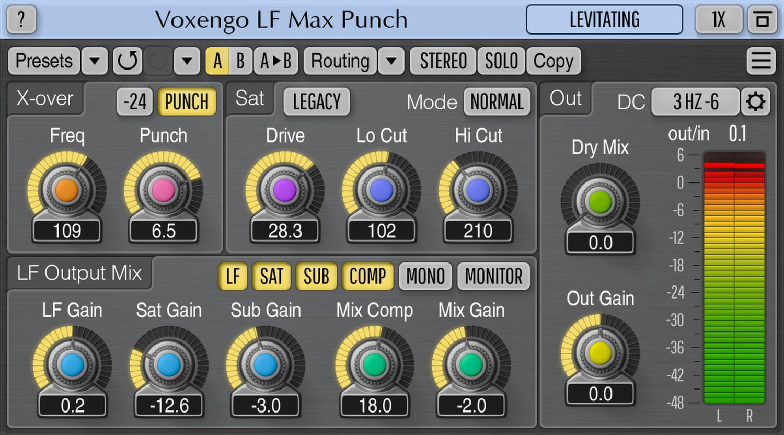Viewport: 784px width, 435px height.
Task: Click the yellow Out Gain knob
Action: [600, 353]
